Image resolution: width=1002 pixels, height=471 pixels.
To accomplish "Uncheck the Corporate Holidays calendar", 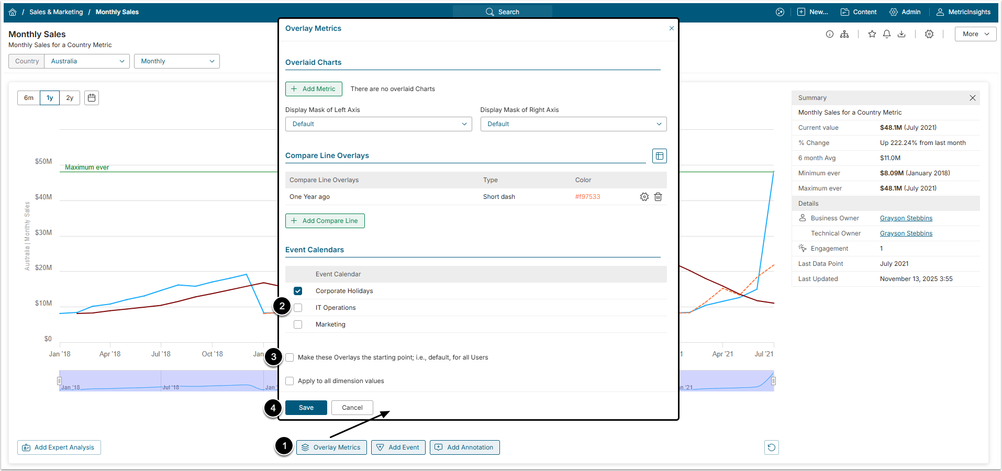I will click(x=298, y=291).
